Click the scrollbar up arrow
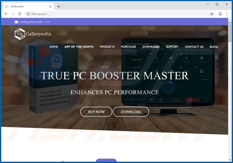 pyautogui.click(x=230, y=20)
